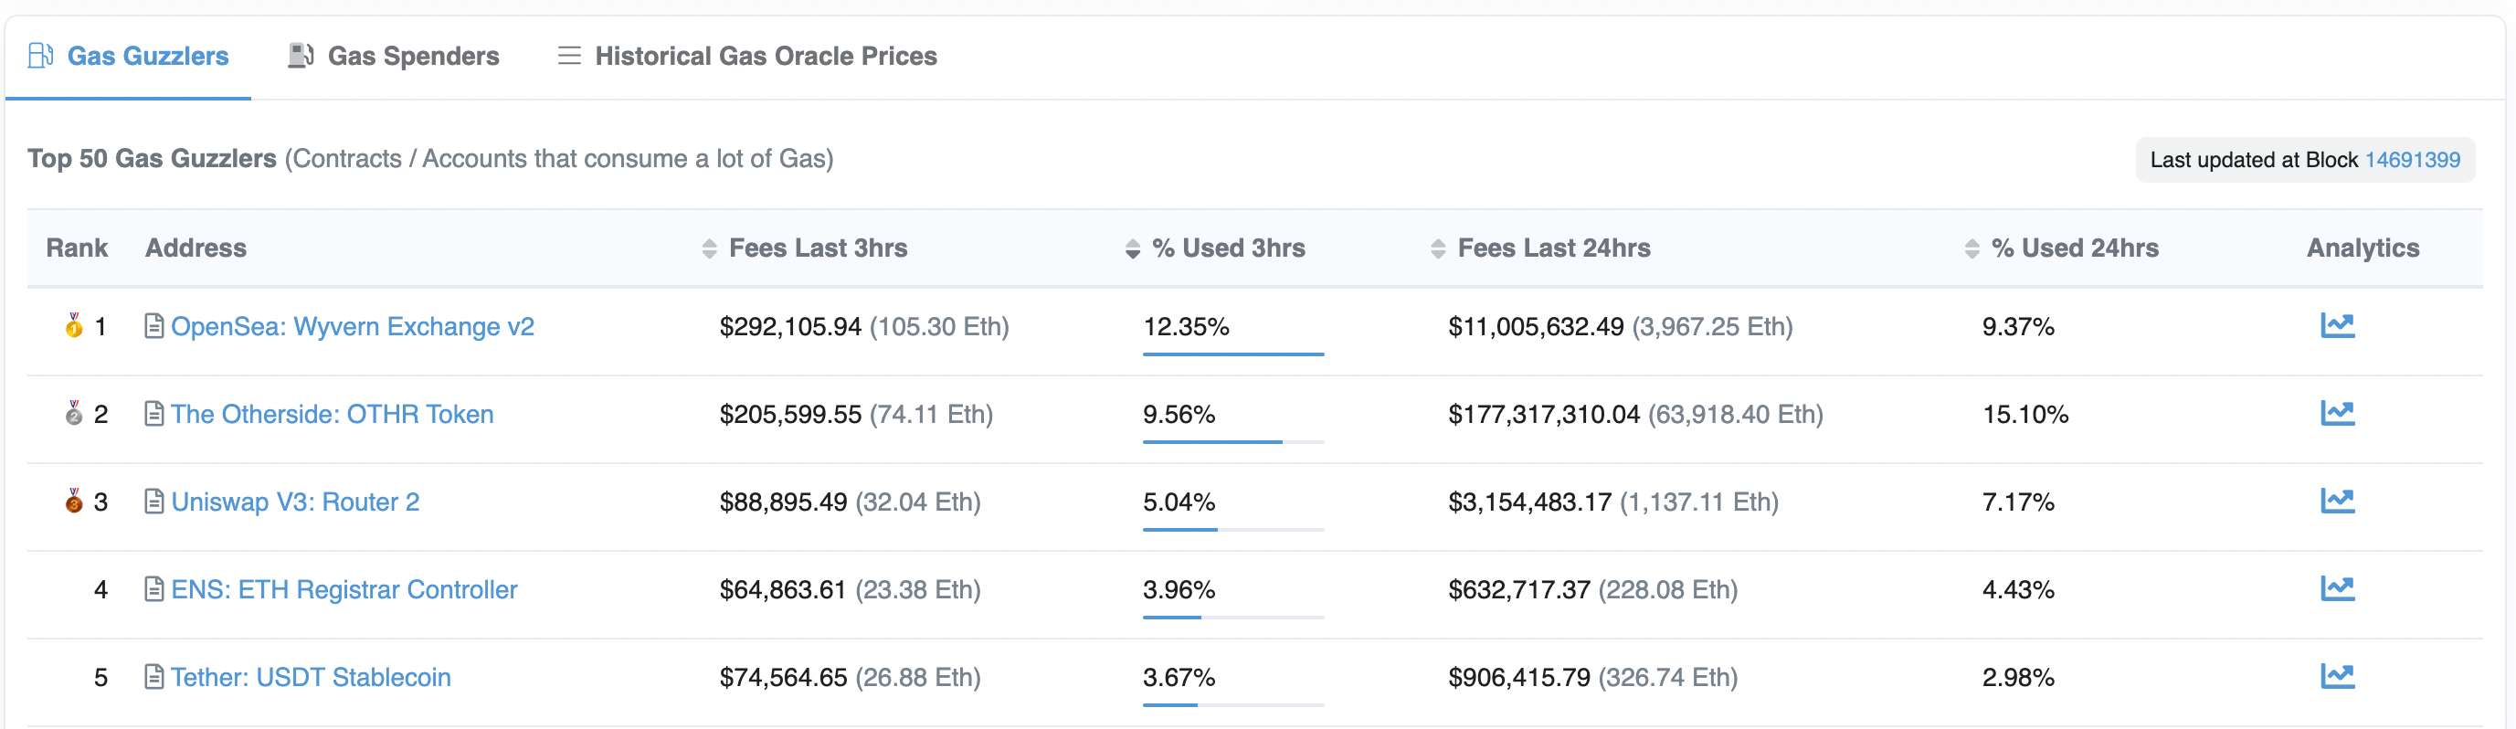
Task: Click the gold medal icon at rank 1
Action: pyautogui.click(x=73, y=325)
